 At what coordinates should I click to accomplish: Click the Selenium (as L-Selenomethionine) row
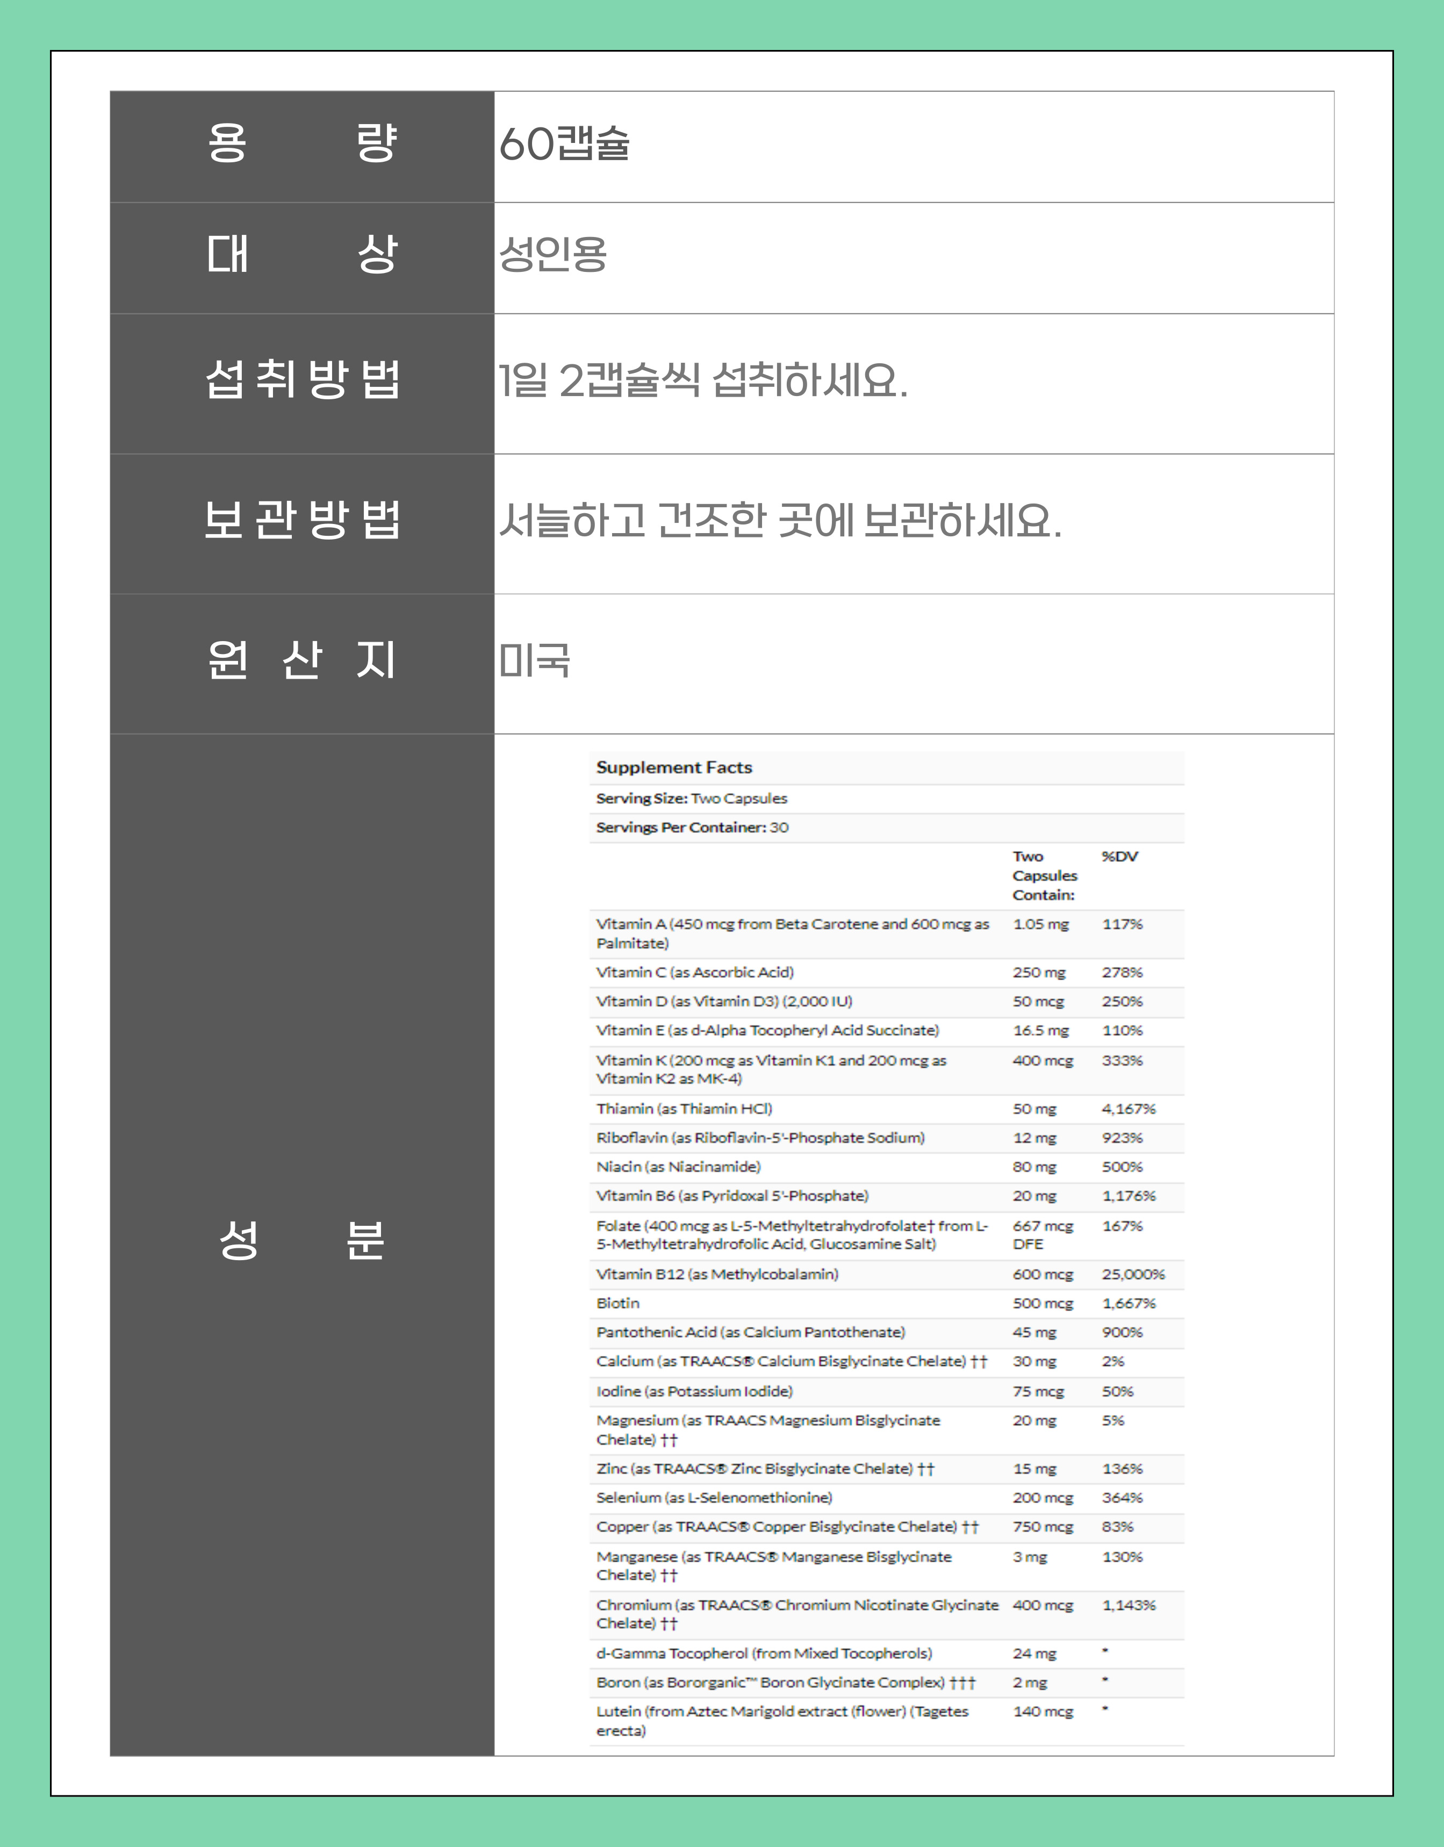(886, 1498)
